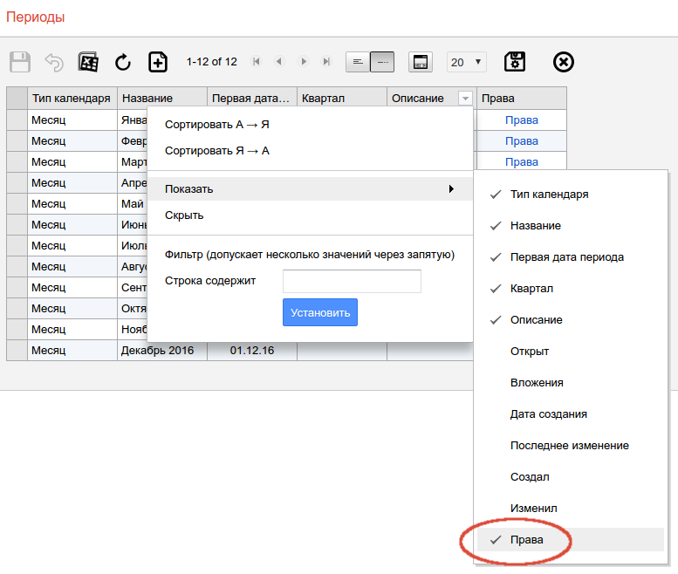Click the Excel export icon
This screenshot has height=574, width=678.
(x=88, y=62)
